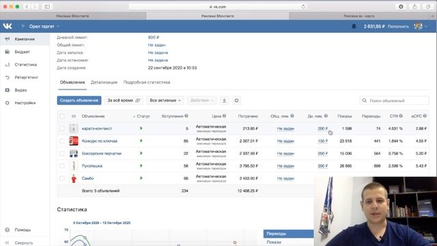The image size is (437, 246).
Task: Click the Дн. лим. help icon
Action: point(326,116)
